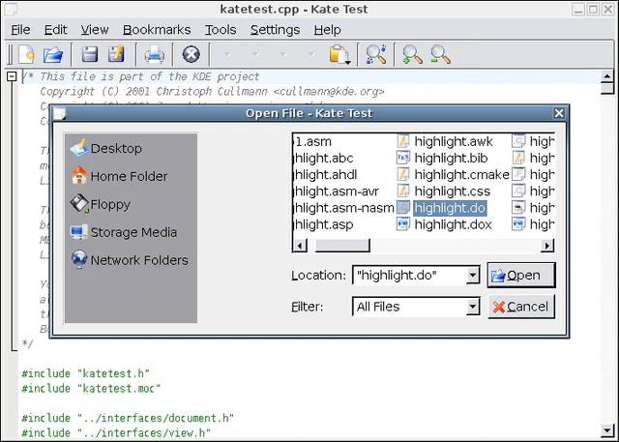
Task: Go to Home Folder in places panel
Action: (x=119, y=176)
